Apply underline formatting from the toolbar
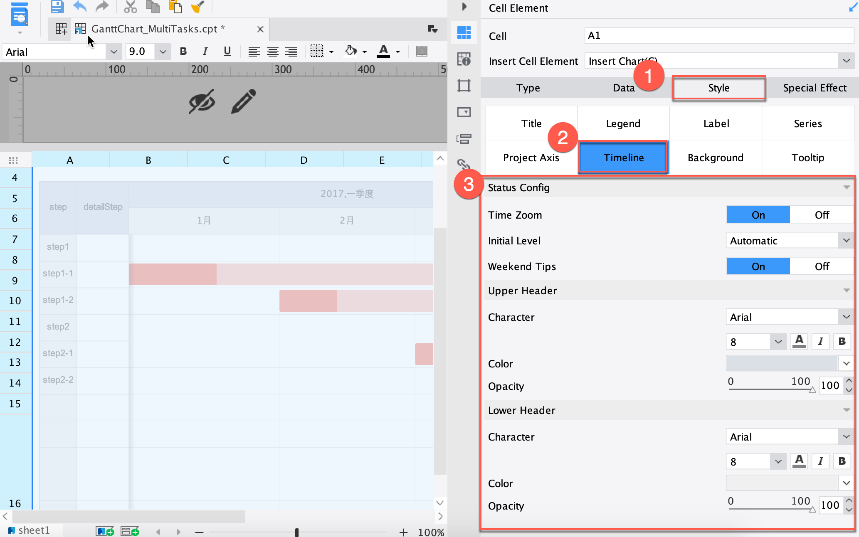The height and width of the screenshot is (537, 859). tap(227, 51)
